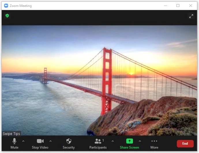This screenshot has width=199, height=153.
Task: End the meeting with the red End button
Action: pos(185,143)
